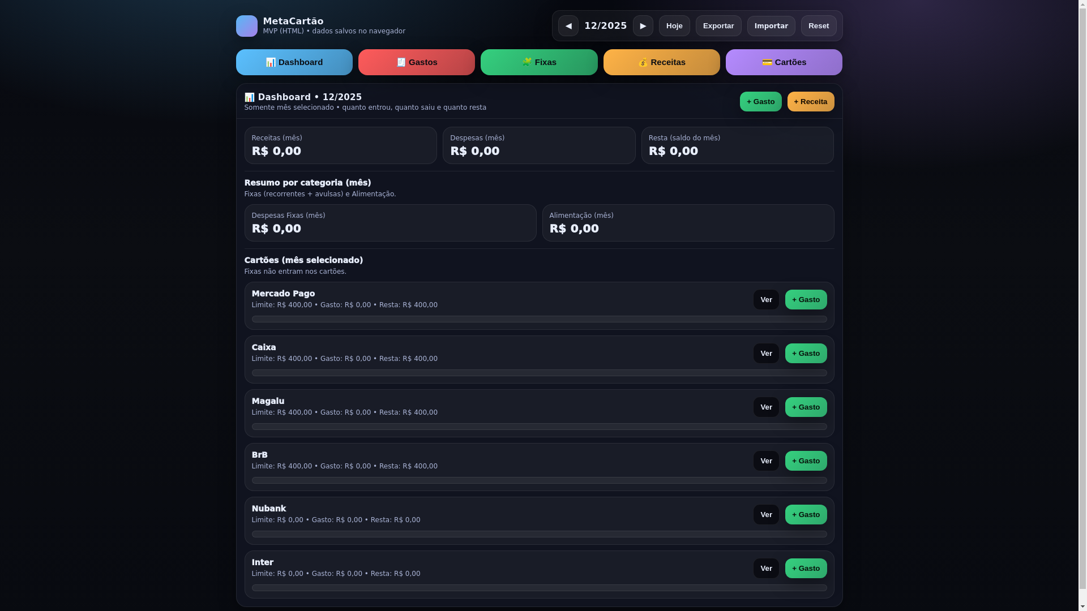Click the Inter card name

262,562
